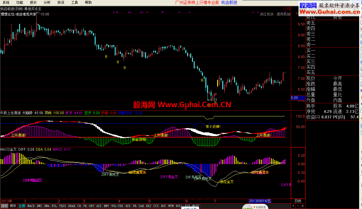Select the SAR indicator tab

141,206
